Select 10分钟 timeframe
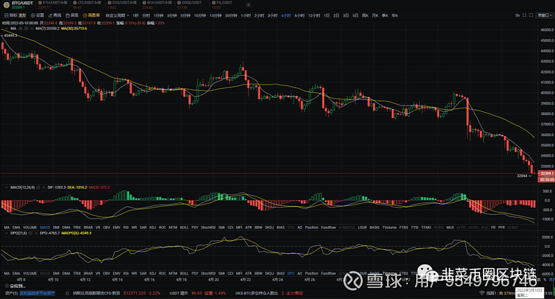 pos(200,15)
